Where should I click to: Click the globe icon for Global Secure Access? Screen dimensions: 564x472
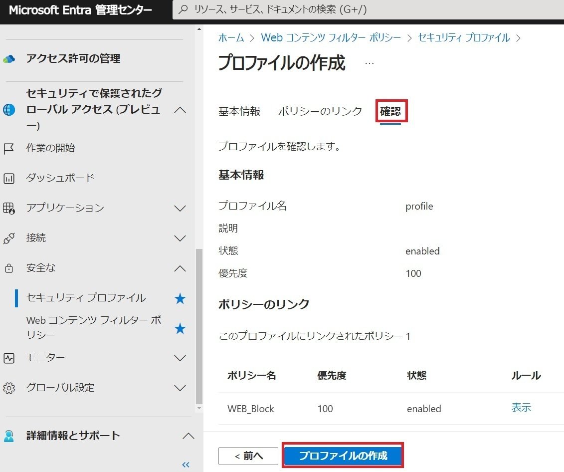tap(9, 109)
